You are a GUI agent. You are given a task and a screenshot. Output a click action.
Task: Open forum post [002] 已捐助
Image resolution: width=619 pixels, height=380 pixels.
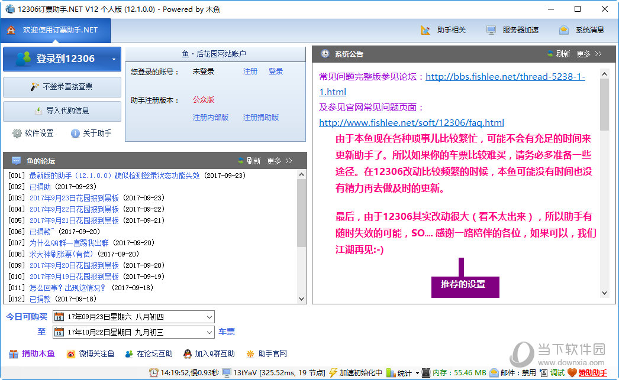(40, 187)
